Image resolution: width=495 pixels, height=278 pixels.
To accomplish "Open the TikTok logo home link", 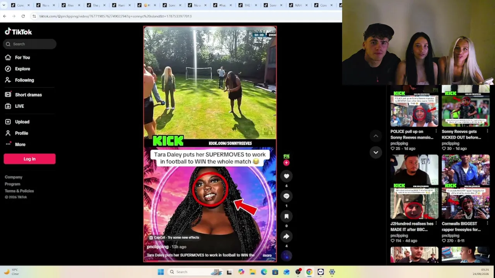I will [x=18, y=32].
